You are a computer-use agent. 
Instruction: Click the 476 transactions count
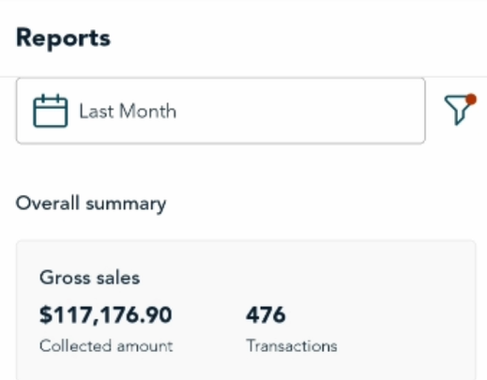coord(266,314)
